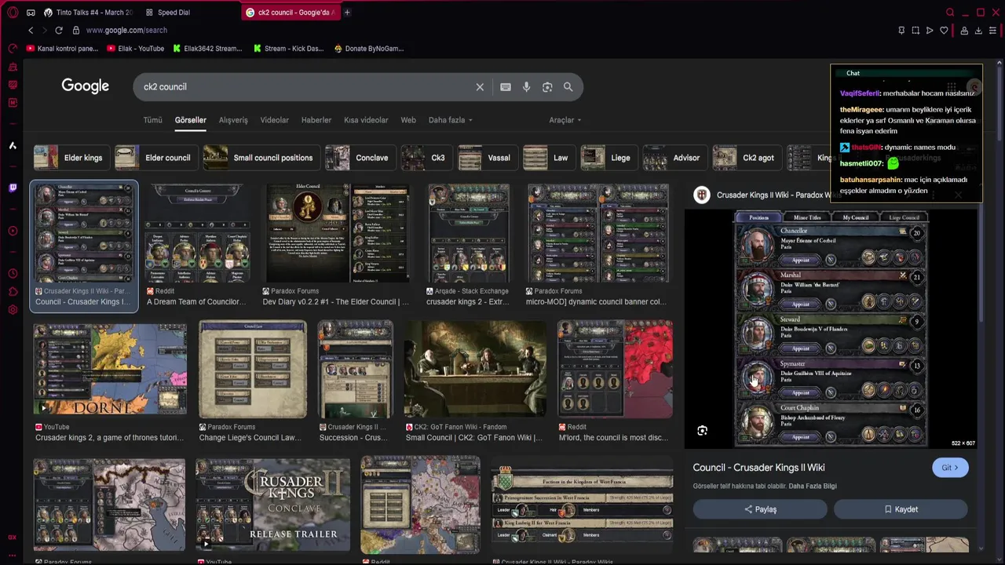Screen dimensions: 1005x565
Task: Reload the current Google search page
Action: pyautogui.click(x=59, y=30)
